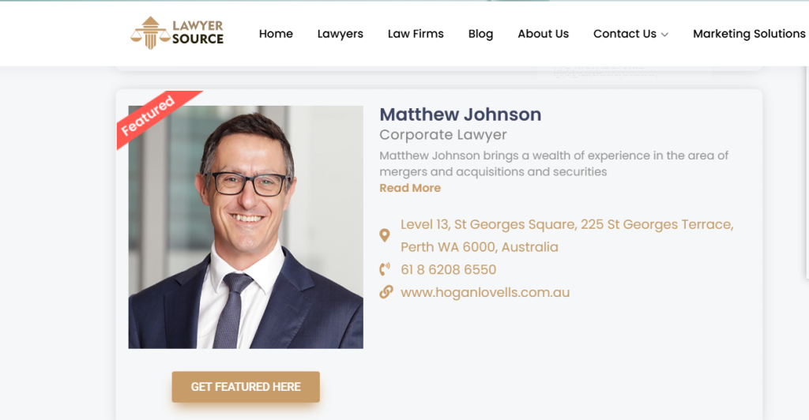Open Matthew Johnson's profile name link
The image size is (809, 420).
(x=461, y=114)
